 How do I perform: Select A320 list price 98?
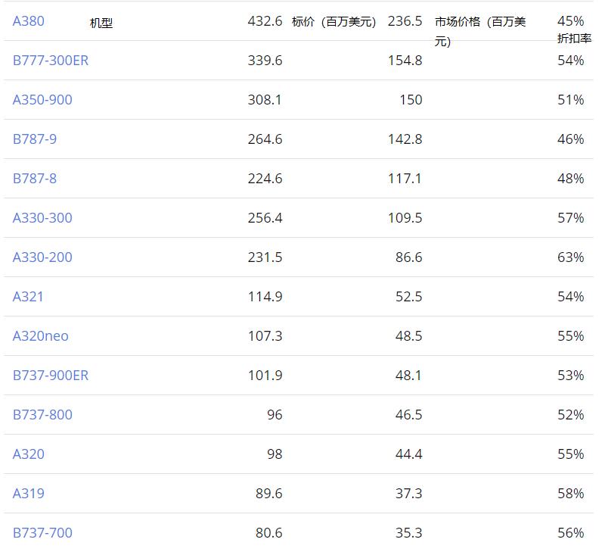click(x=275, y=454)
